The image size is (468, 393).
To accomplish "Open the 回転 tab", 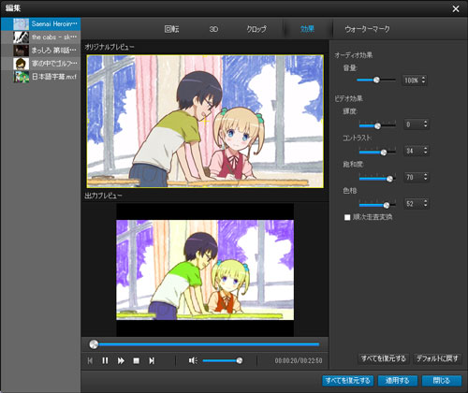I will coord(171,29).
